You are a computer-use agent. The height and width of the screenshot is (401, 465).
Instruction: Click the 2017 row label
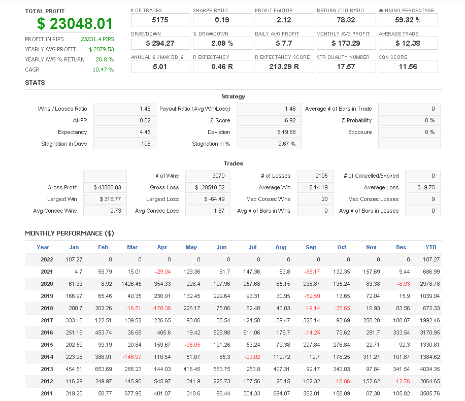click(47, 321)
